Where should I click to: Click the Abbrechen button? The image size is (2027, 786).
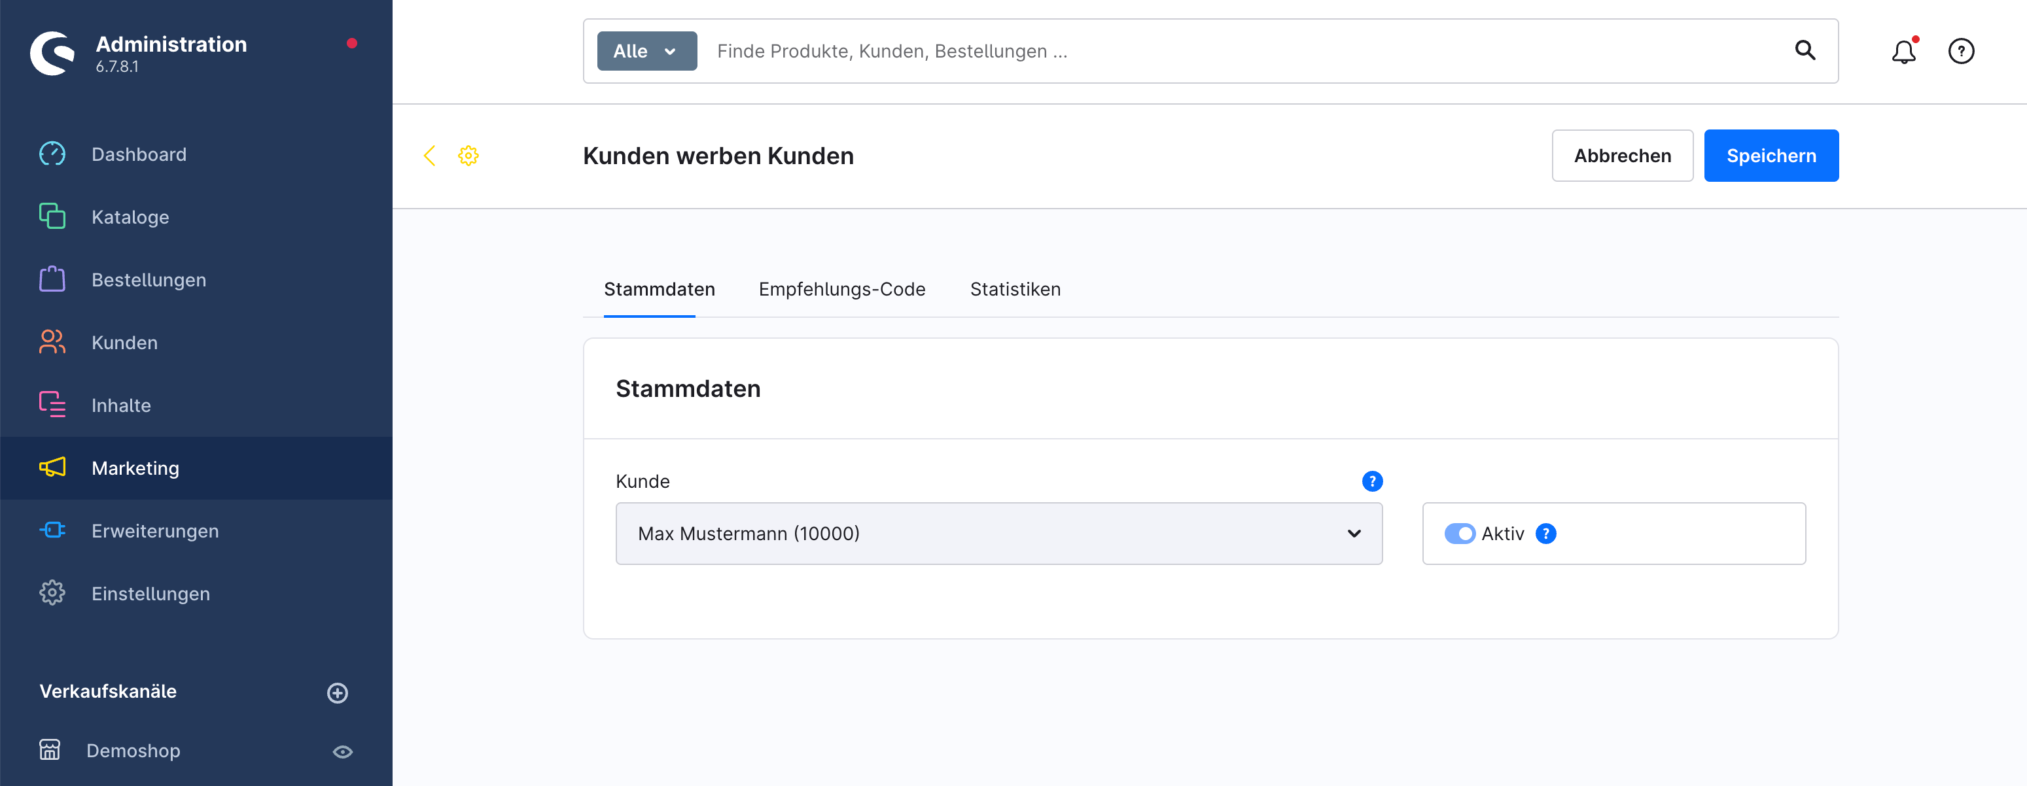click(1622, 156)
